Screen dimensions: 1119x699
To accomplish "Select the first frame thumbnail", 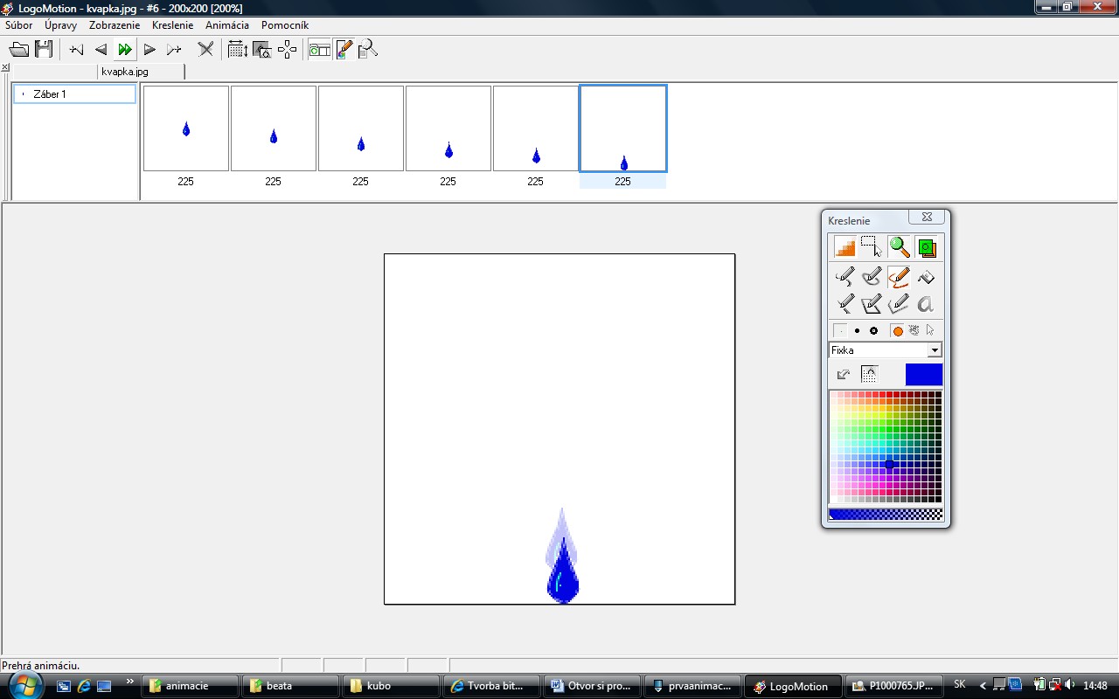I will pos(186,128).
